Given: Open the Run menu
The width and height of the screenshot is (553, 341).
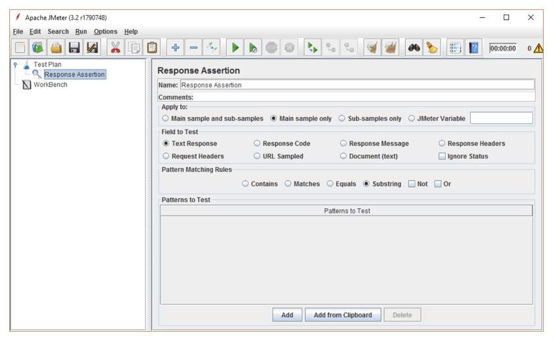Looking at the screenshot, I should coord(81,32).
